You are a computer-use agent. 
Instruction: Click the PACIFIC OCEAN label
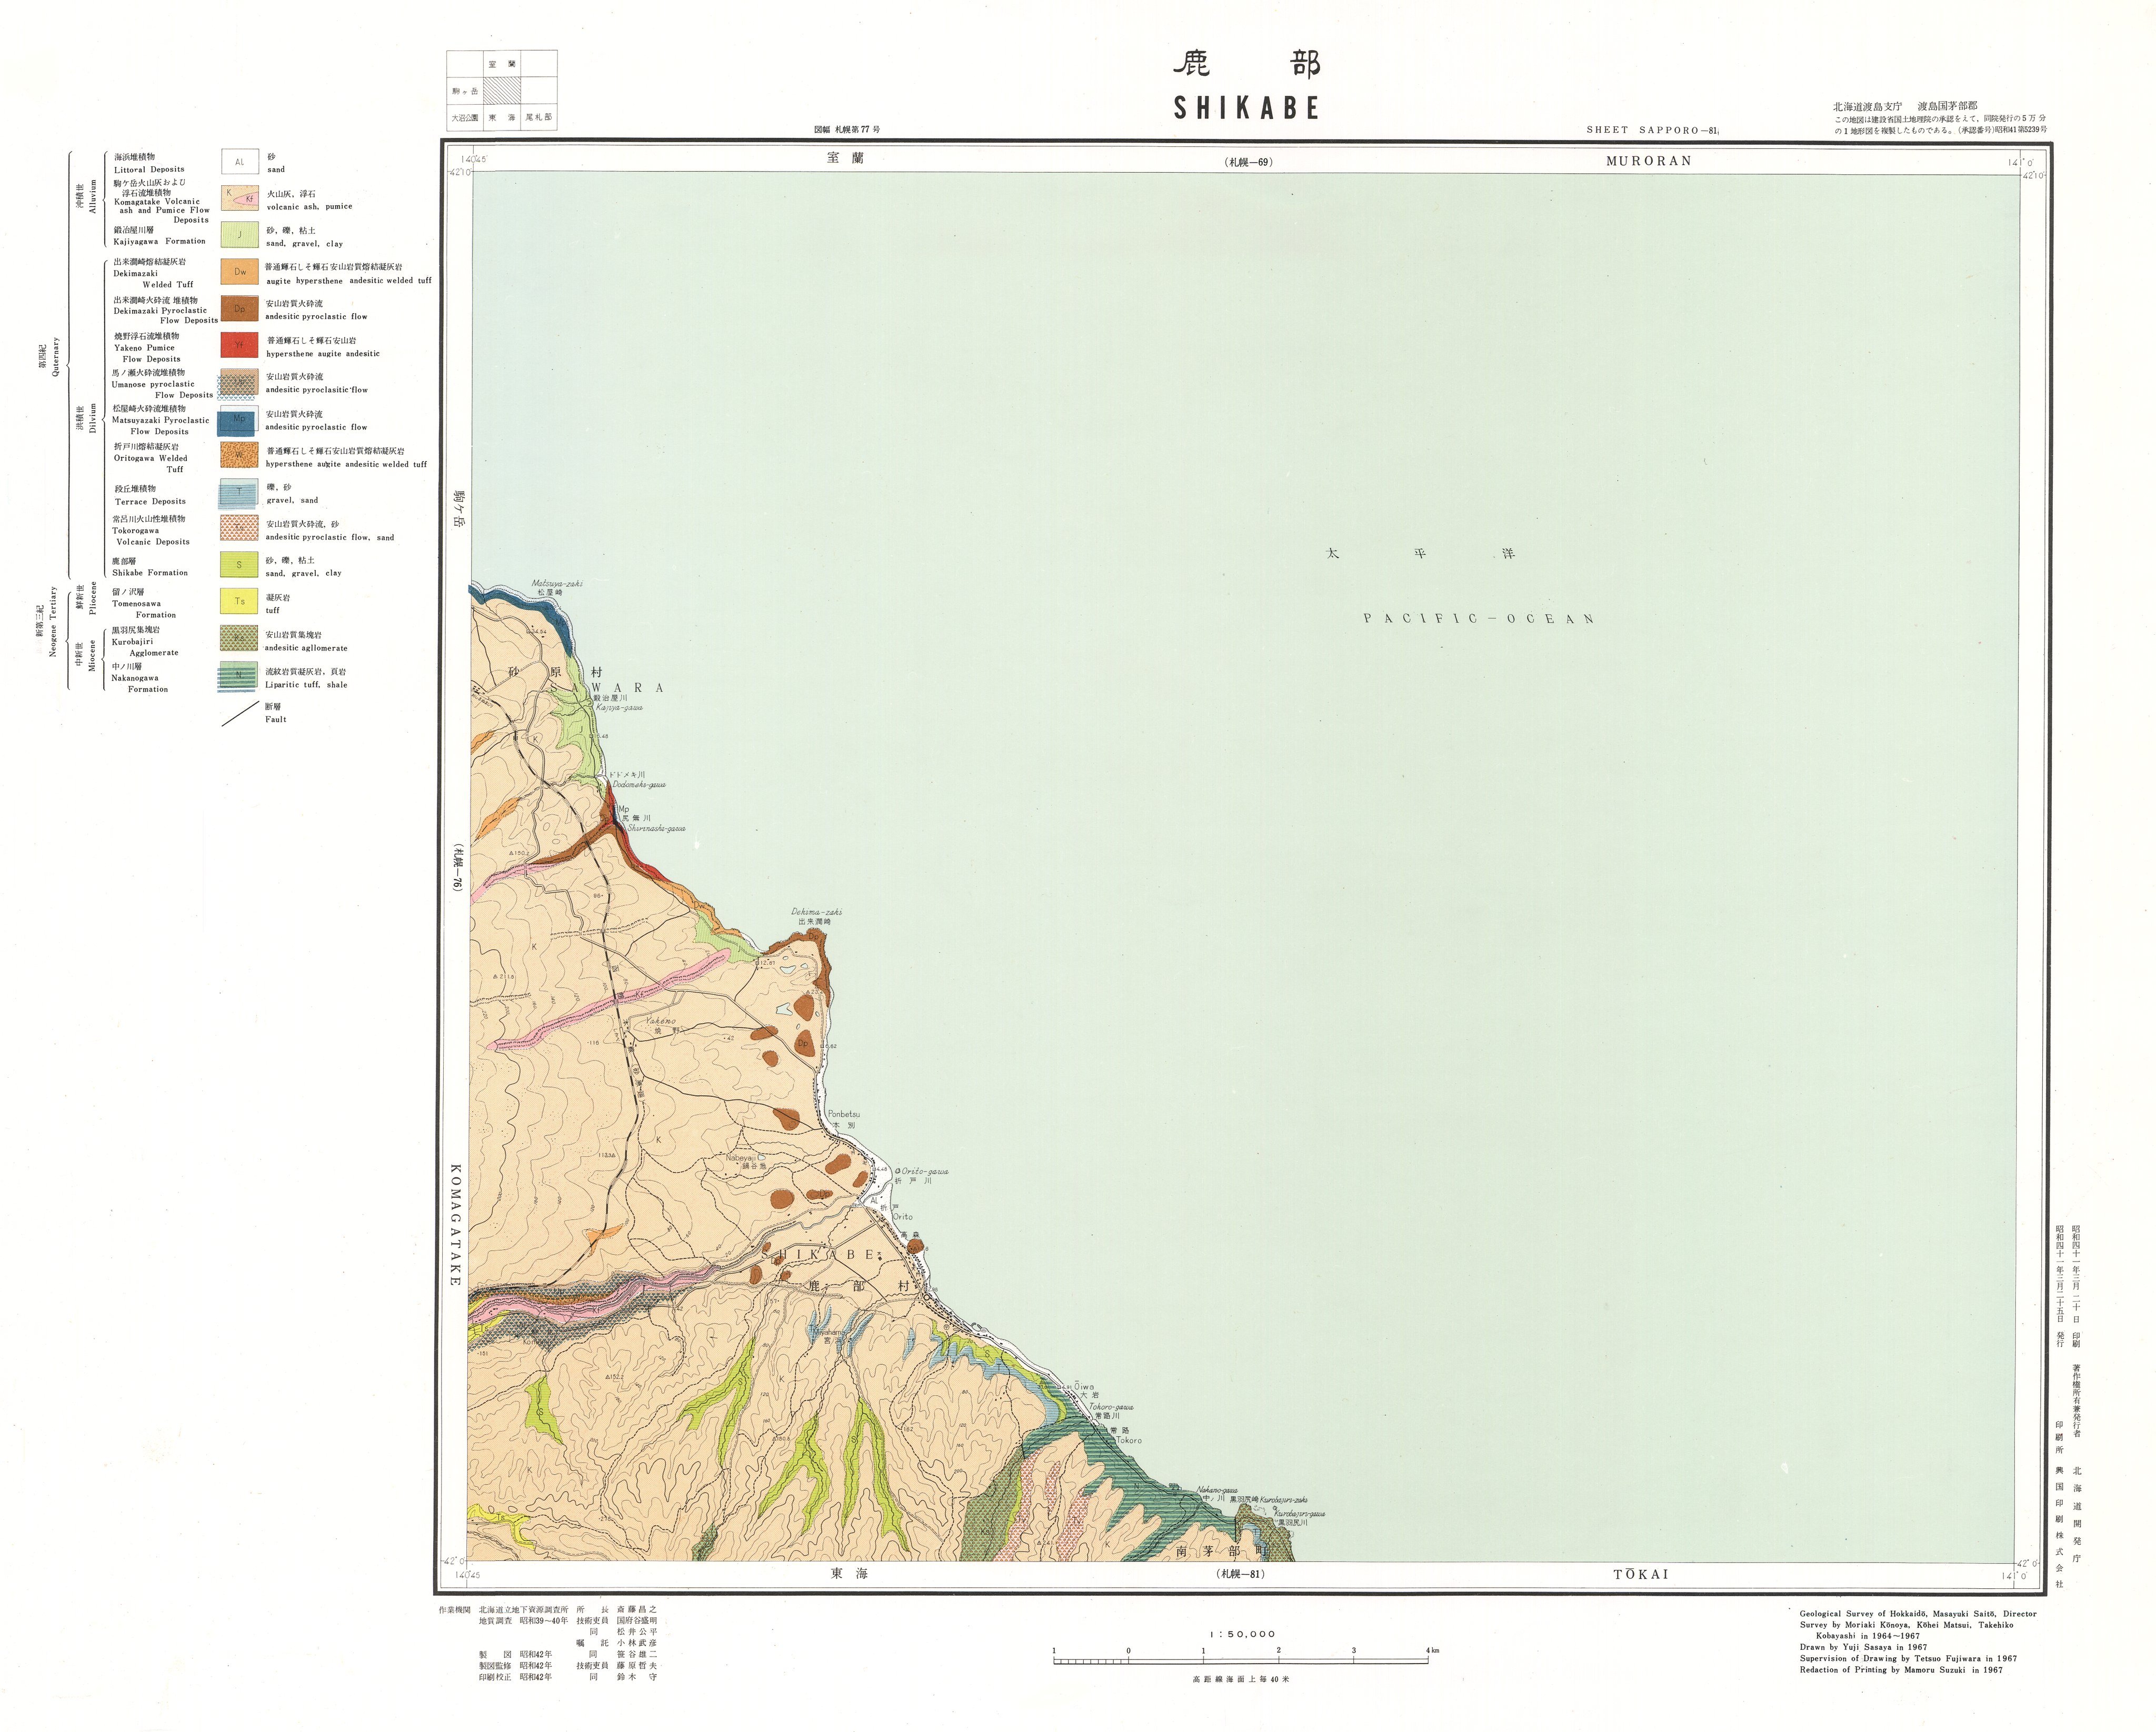pos(1478,619)
